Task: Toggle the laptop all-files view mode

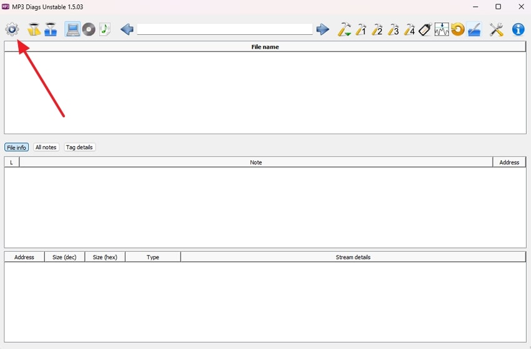Action: [73, 29]
